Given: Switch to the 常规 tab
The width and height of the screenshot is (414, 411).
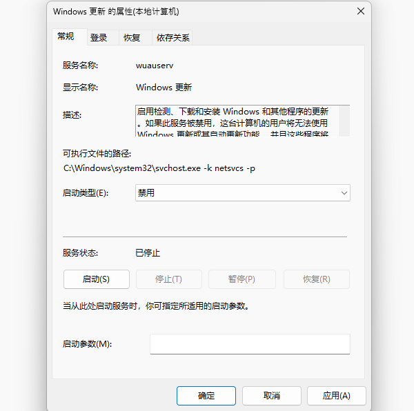Looking at the screenshot, I should click(x=69, y=37).
